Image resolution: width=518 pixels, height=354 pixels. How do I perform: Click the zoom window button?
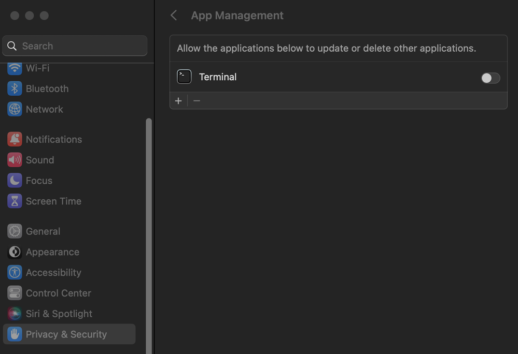click(x=44, y=16)
